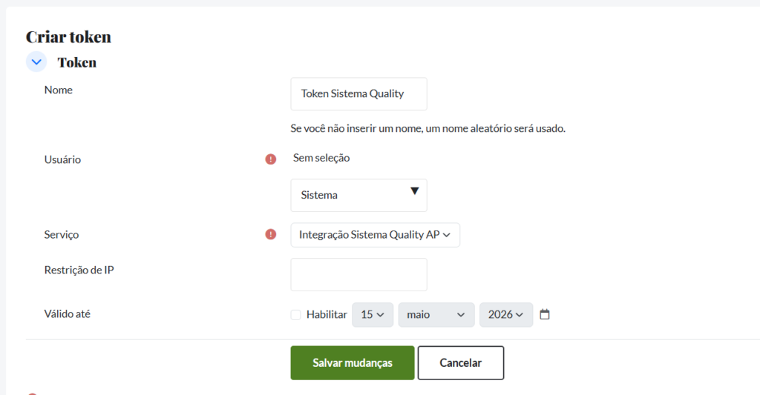Click the black arrow in user field
Screen dimensions: 760x395
pyautogui.click(x=414, y=191)
